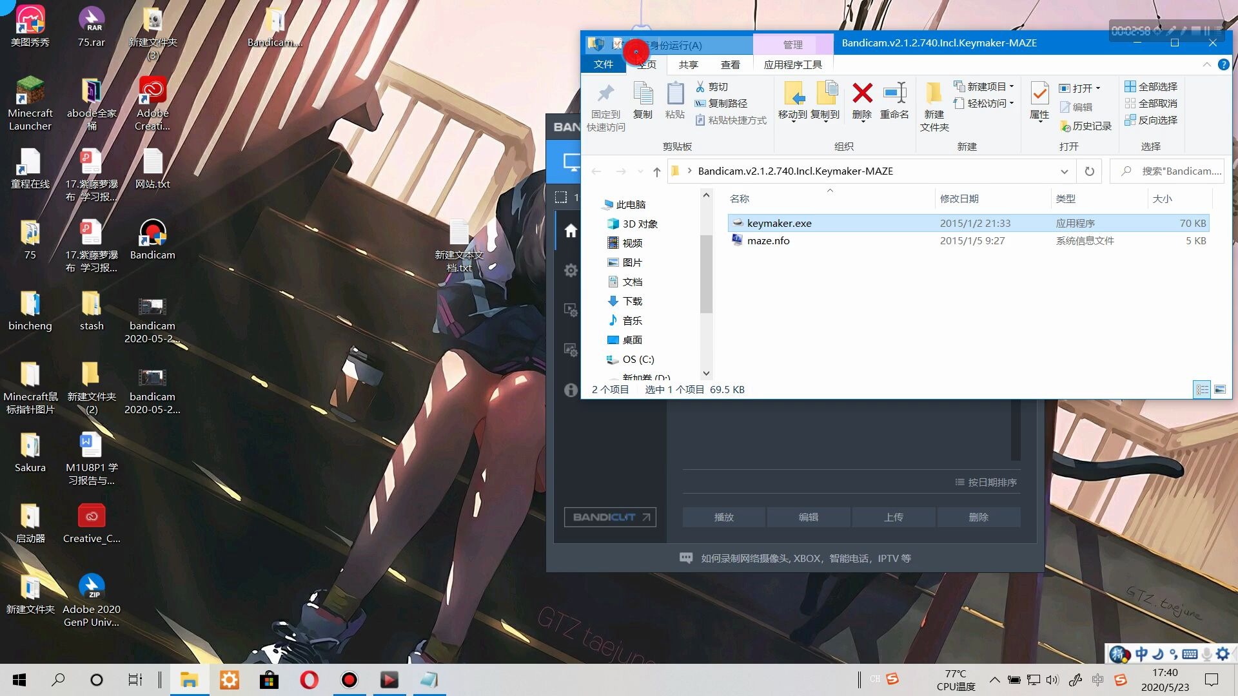Click the Pin to Quick Access icon
Viewport: 1238px width, 696px height.
[605, 94]
